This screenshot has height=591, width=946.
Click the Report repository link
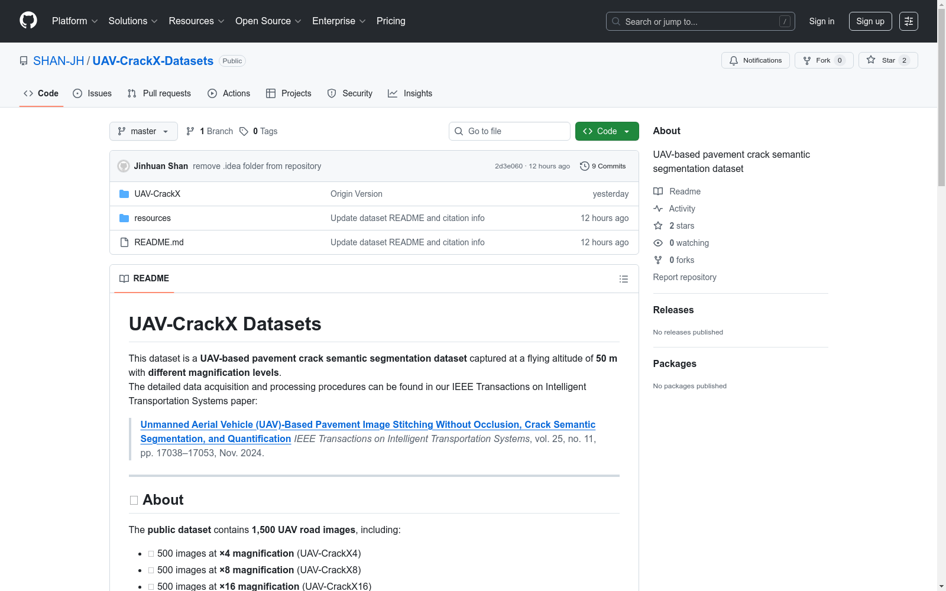point(685,277)
